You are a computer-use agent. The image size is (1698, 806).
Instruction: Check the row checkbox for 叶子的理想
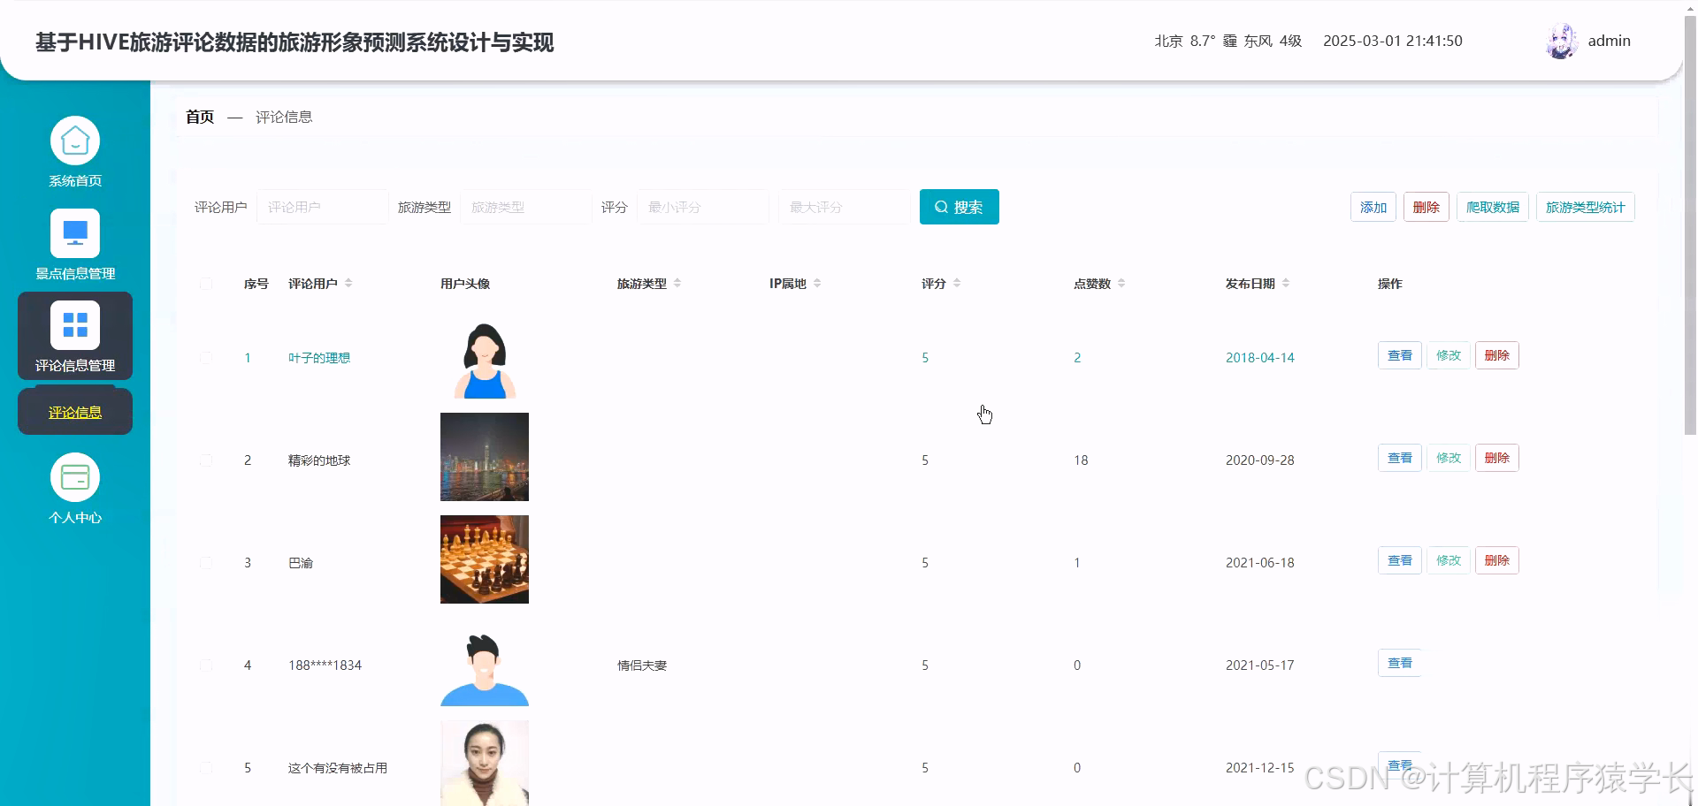[206, 358]
